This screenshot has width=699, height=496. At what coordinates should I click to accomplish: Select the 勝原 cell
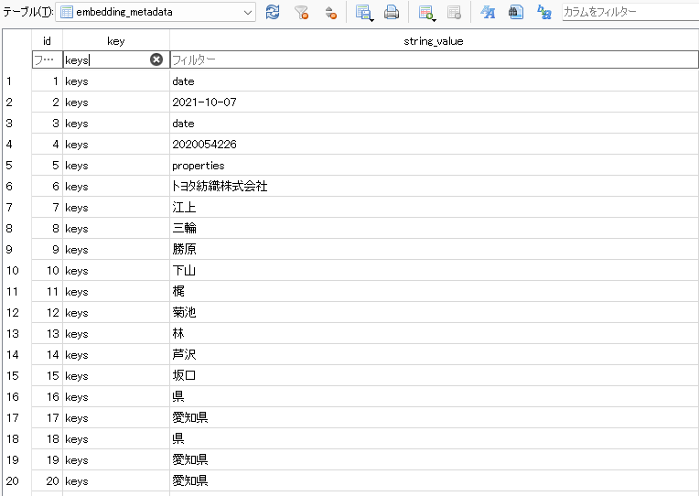click(434, 249)
